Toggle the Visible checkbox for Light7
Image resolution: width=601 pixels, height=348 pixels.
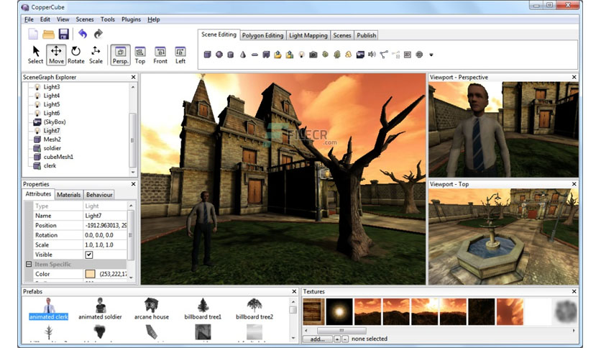click(89, 255)
